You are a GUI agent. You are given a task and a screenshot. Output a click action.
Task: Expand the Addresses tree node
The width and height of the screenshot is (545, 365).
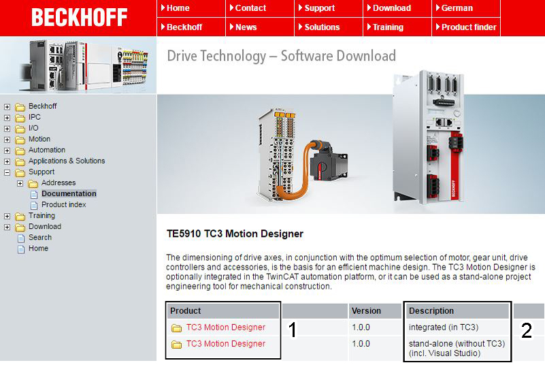[20, 183]
